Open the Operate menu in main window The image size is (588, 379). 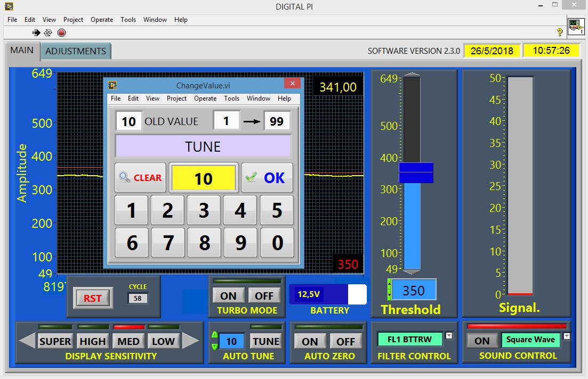click(102, 20)
